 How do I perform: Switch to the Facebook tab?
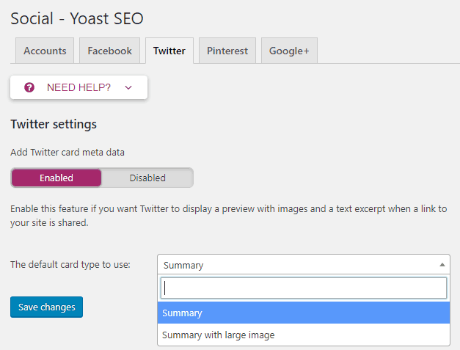click(110, 51)
